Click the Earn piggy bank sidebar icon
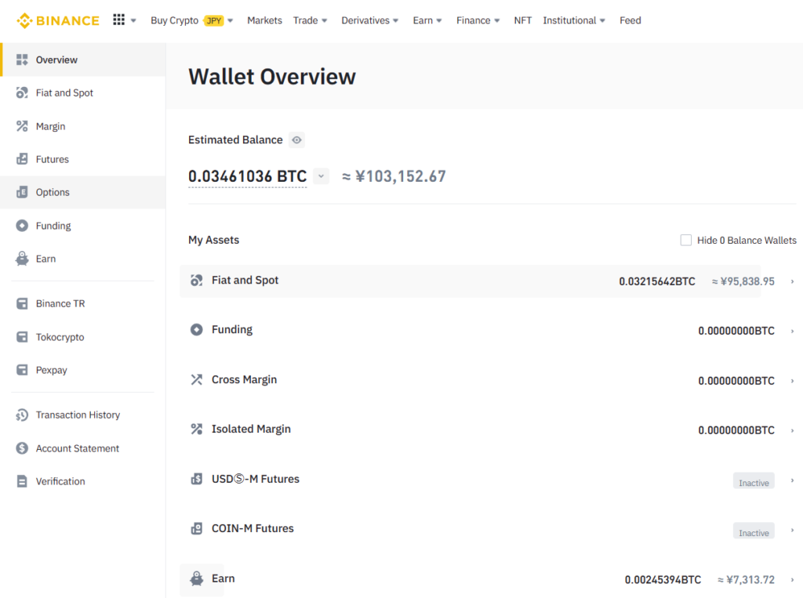This screenshot has width=803, height=598. (22, 259)
